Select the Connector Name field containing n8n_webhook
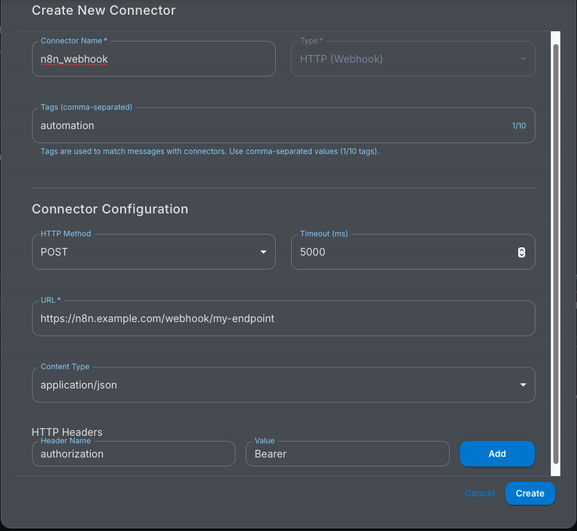577x531 pixels. point(154,58)
